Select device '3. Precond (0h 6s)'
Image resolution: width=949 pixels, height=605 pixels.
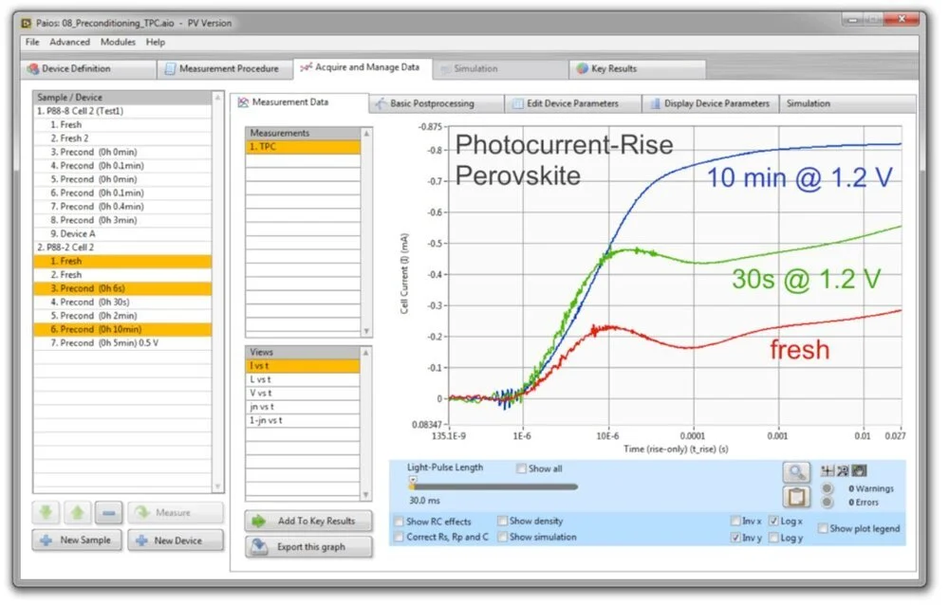(x=122, y=288)
